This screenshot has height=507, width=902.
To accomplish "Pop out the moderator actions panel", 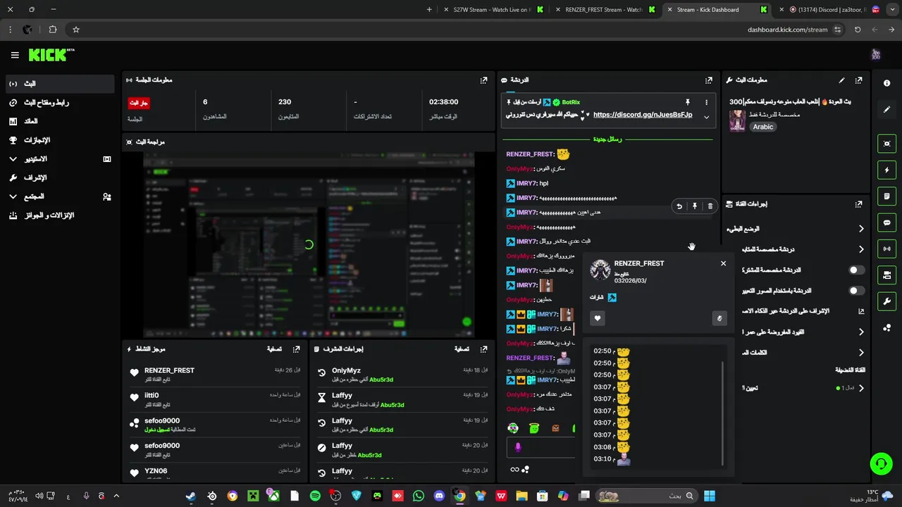I will click(x=483, y=349).
